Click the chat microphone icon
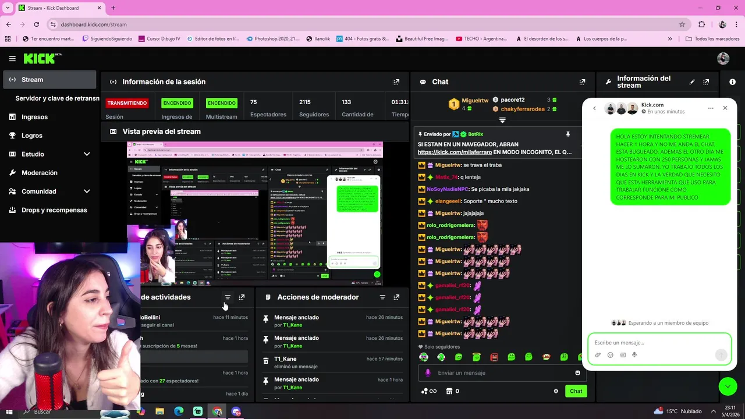 (428, 373)
